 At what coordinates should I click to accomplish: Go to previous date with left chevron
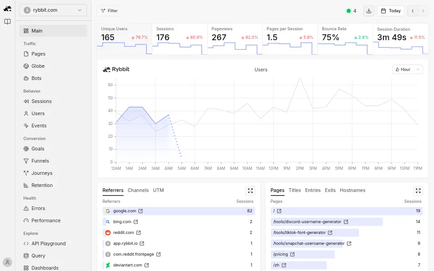(x=413, y=11)
